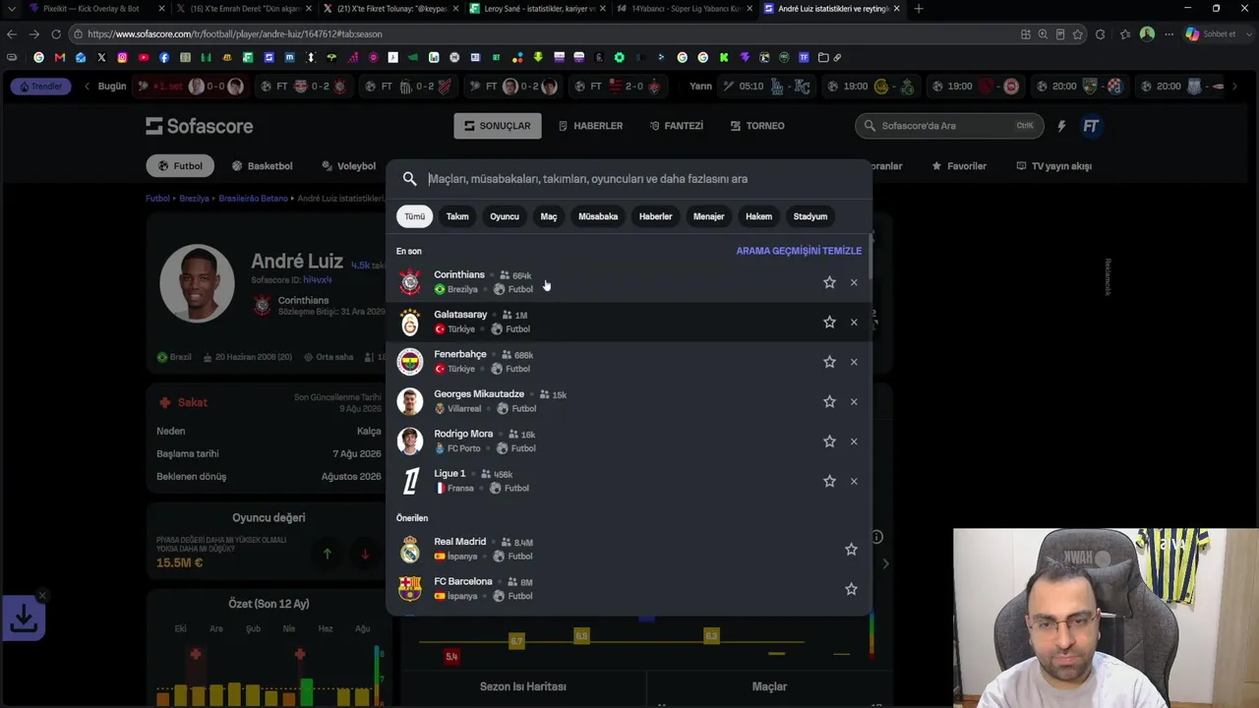Open the Fantezi section
1259x708 pixels.
[x=677, y=126]
